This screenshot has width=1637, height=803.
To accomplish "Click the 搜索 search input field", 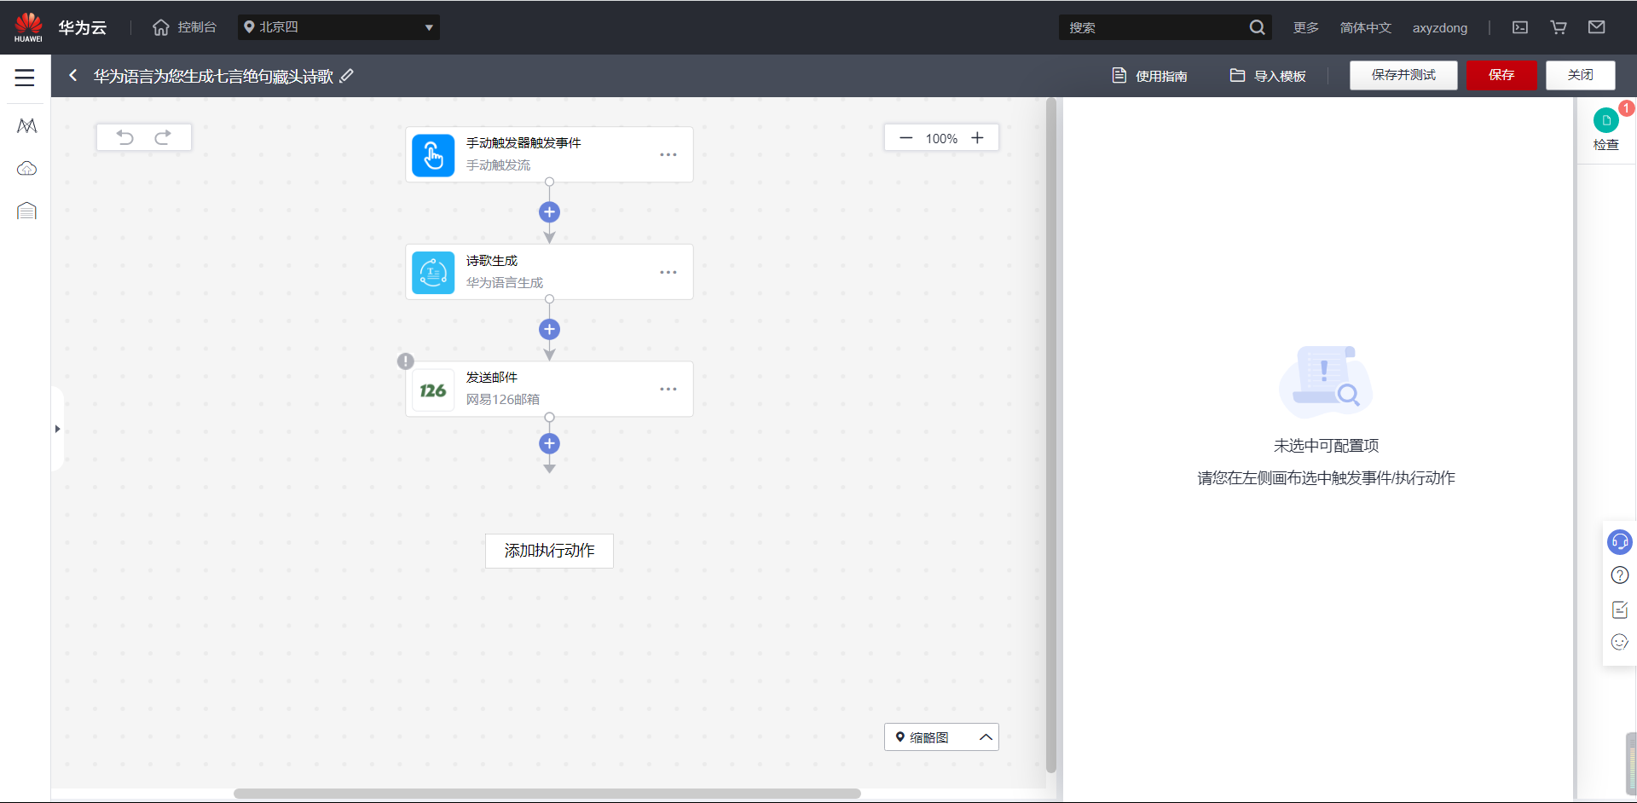I will pos(1154,27).
